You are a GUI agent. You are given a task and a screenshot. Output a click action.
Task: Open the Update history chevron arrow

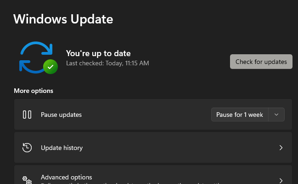pyautogui.click(x=281, y=148)
